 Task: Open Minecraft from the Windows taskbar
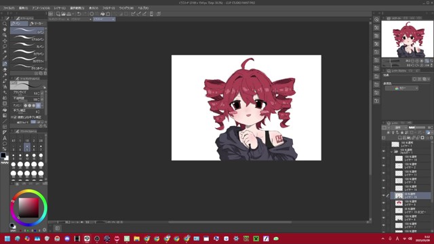256,239
